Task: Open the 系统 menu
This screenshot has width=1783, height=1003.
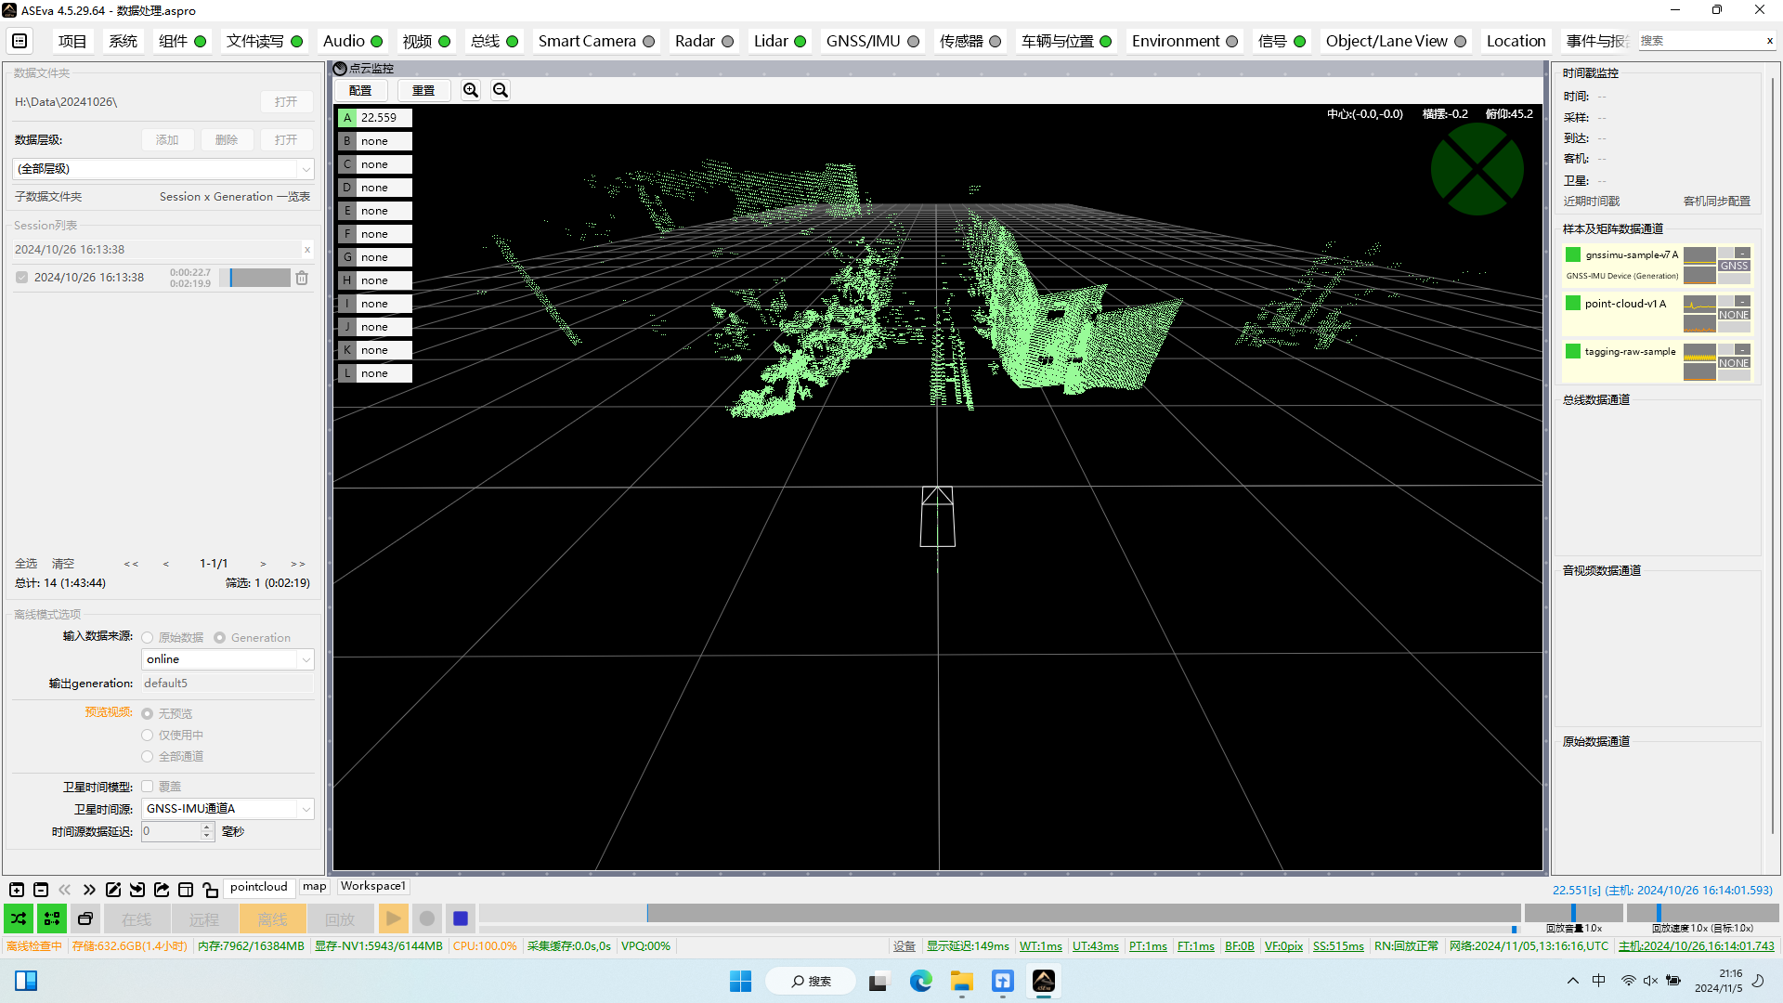Action: [x=123, y=41]
